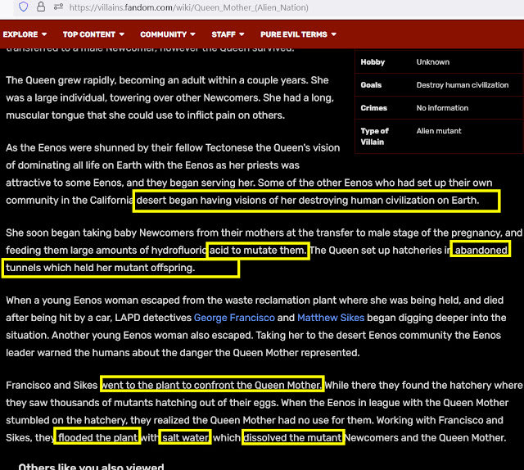Image resolution: width=524 pixels, height=470 pixels.
Task: Open the EXPLORE menu
Action: [25, 34]
